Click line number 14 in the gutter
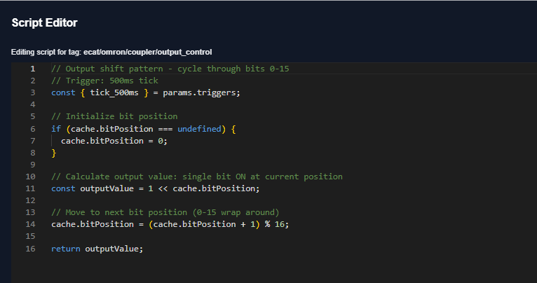Screen dimensions: 537x283 coord(30,224)
